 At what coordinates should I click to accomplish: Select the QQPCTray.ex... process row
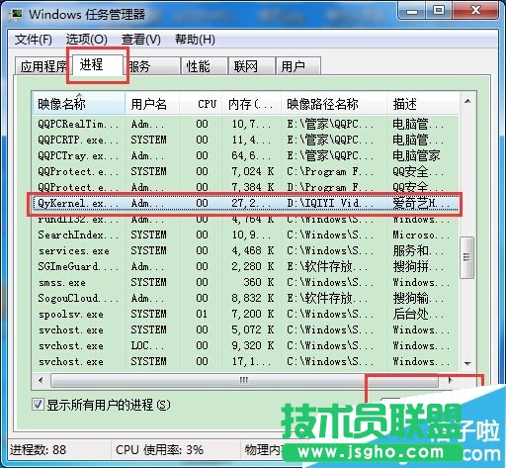point(245,155)
